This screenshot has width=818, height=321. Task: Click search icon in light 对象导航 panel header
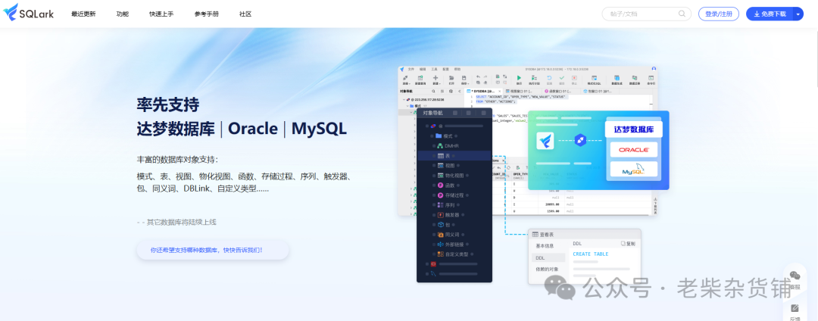pyautogui.click(x=433, y=91)
